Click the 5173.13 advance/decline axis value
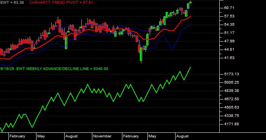 click(231, 74)
